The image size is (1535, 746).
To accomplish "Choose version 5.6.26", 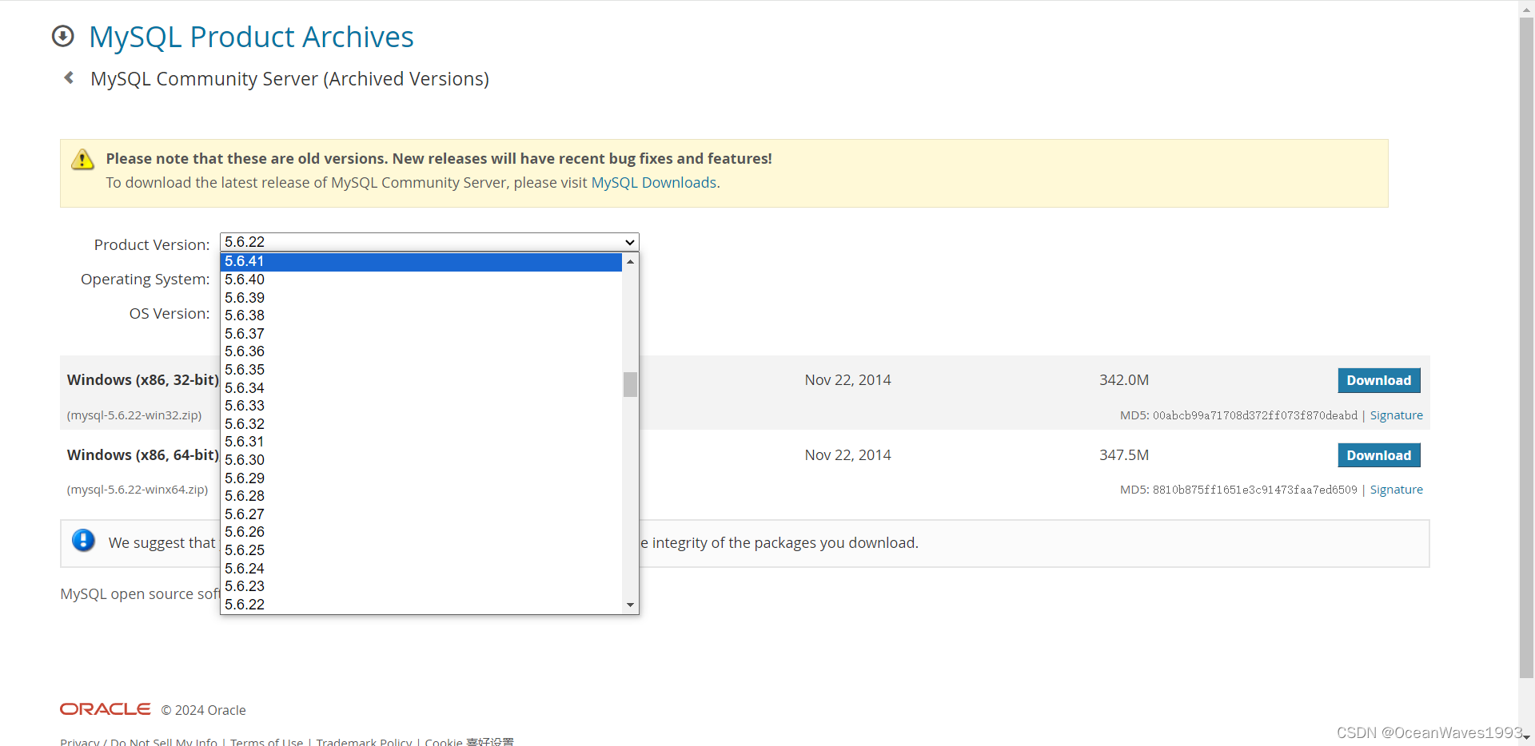I will 421,532.
